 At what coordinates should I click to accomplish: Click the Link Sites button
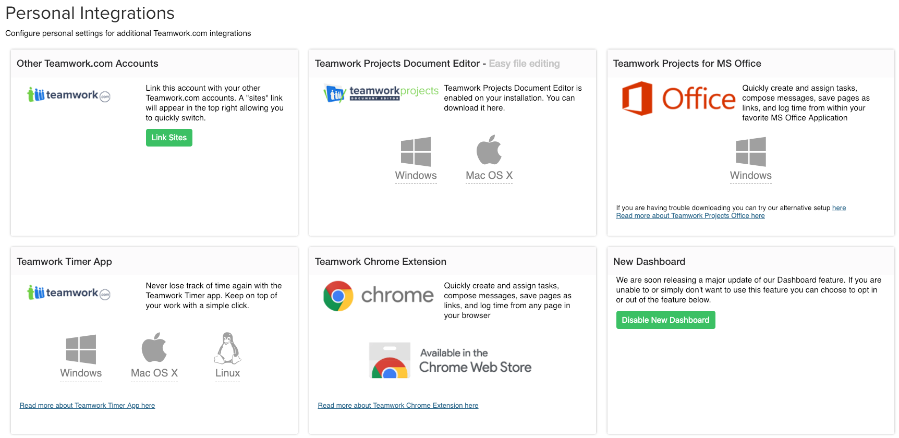(x=169, y=138)
